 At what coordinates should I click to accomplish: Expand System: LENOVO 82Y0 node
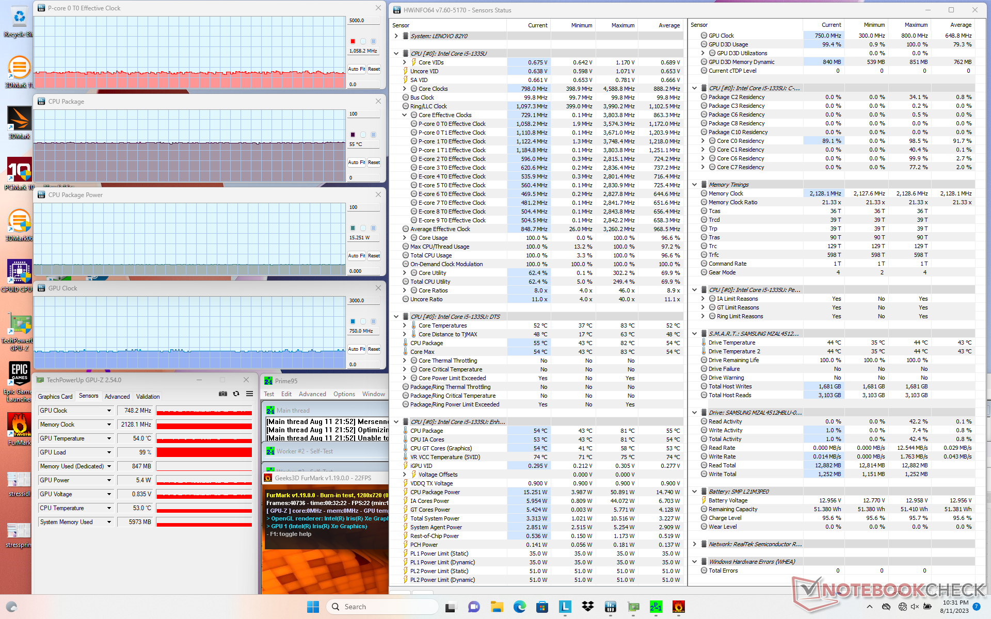point(396,36)
